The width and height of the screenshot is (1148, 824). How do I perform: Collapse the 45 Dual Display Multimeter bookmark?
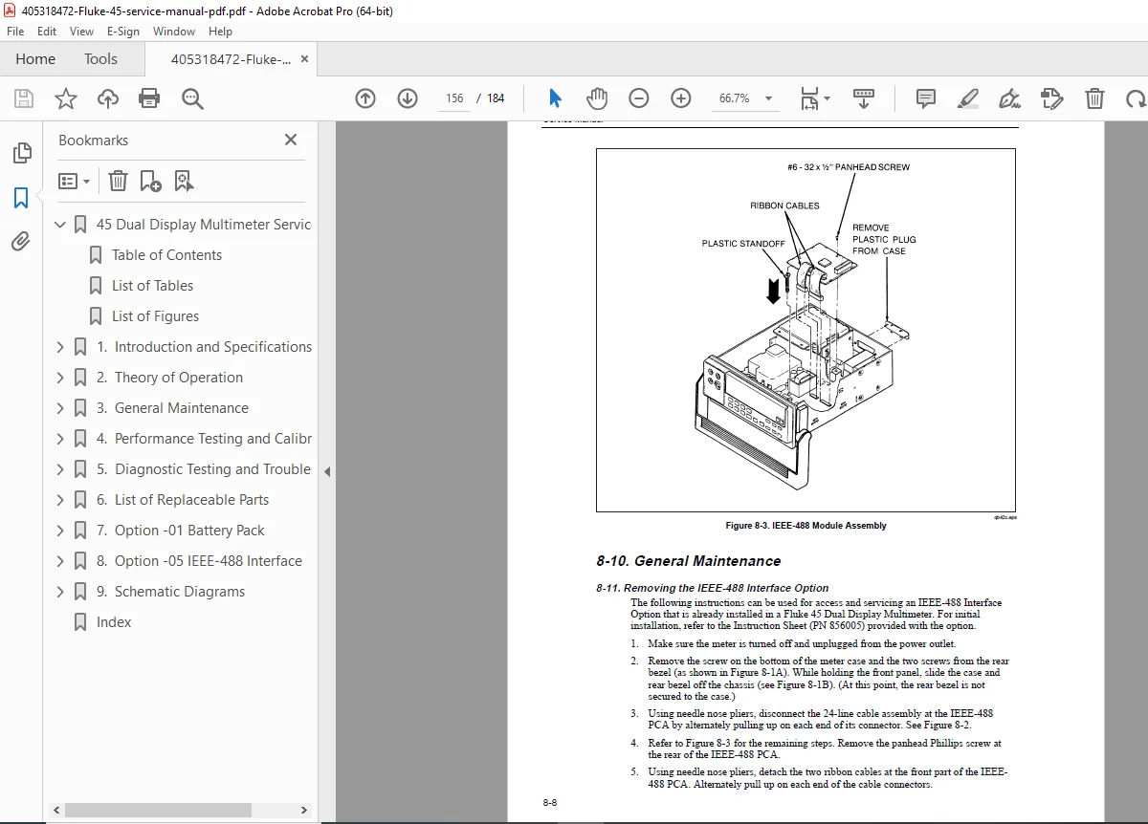pyautogui.click(x=60, y=225)
